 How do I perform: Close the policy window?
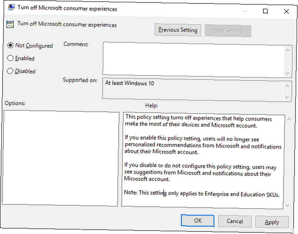tap(286, 11)
